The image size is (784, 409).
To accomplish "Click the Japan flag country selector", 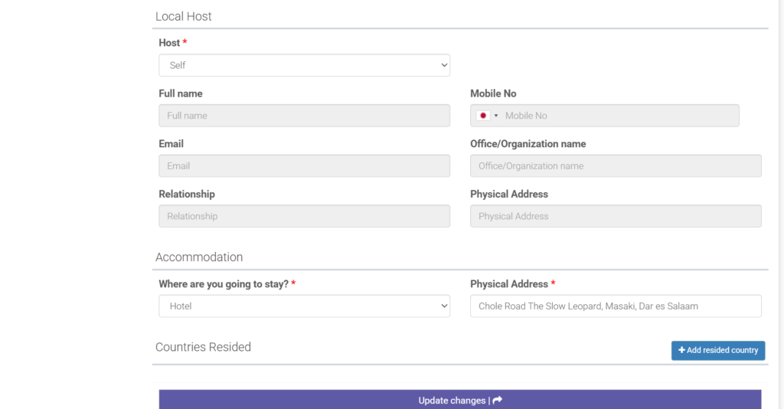I will point(483,116).
